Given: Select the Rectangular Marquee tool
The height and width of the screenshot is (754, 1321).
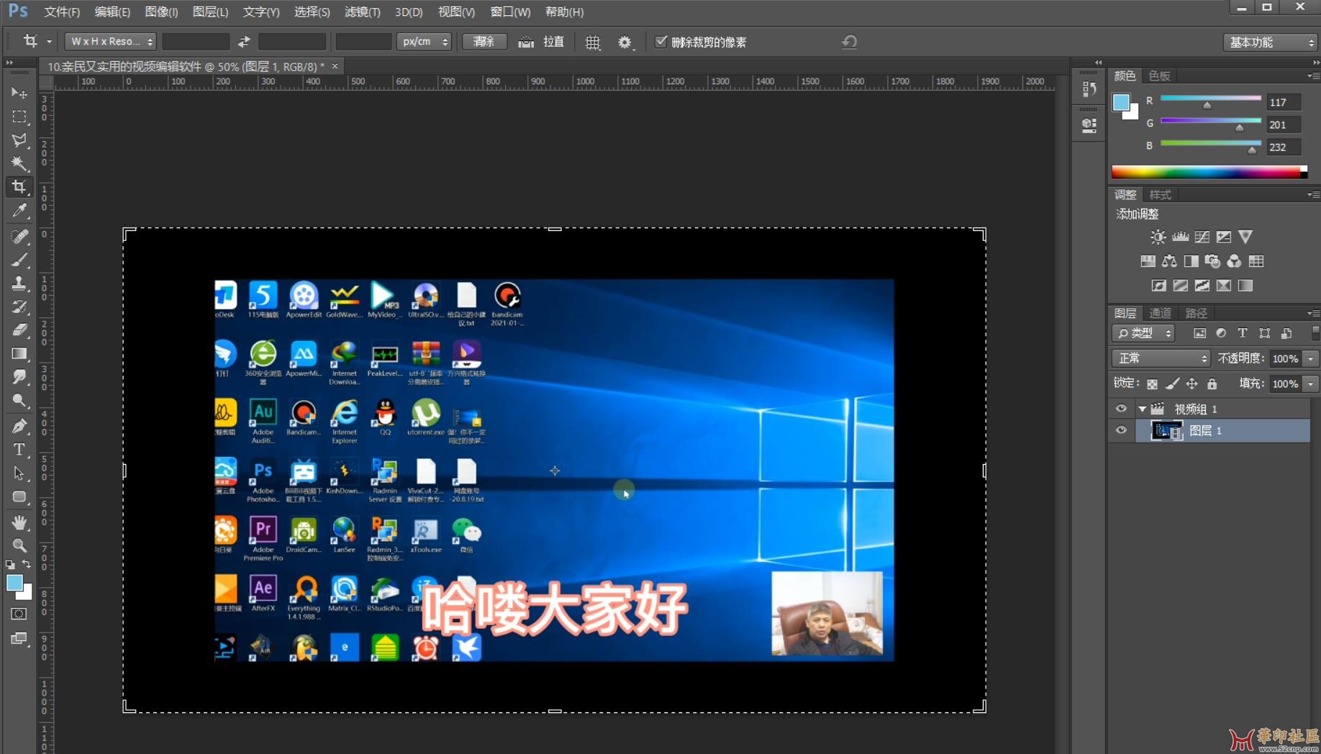Looking at the screenshot, I should click(19, 117).
